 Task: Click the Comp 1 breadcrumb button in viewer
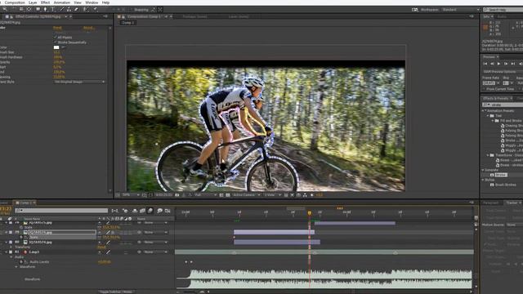(x=127, y=23)
